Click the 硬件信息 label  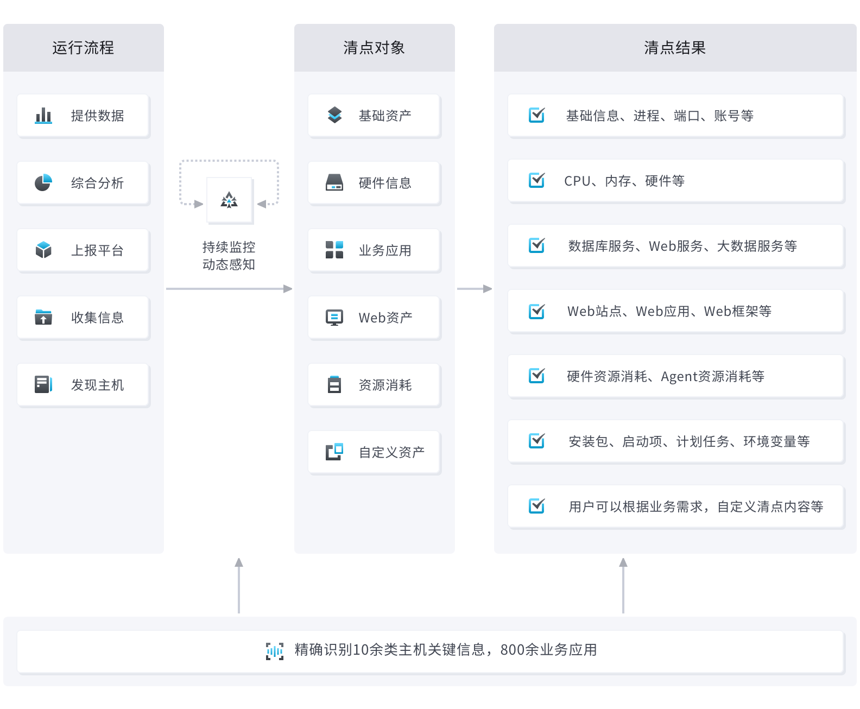coord(385,183)
